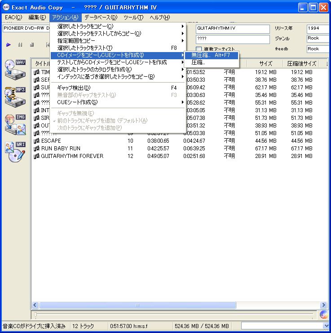Viewport: 331px width, 333px height.
Task: Click the freedb field showing Rock
Action: [318, 49]
